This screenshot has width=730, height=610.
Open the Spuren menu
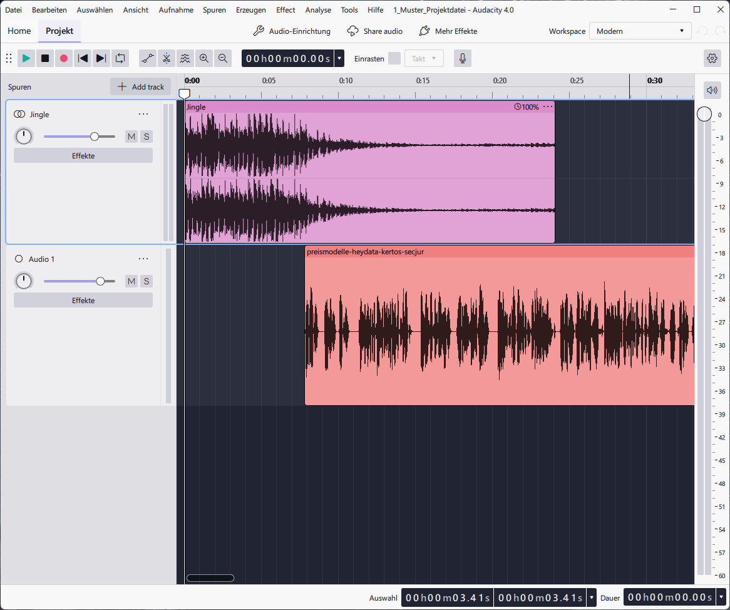click(x=214, y=10)
